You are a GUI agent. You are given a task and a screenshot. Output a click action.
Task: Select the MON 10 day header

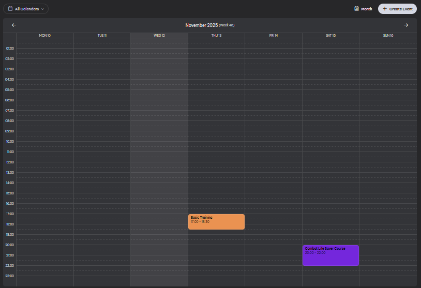coord(45,36)
